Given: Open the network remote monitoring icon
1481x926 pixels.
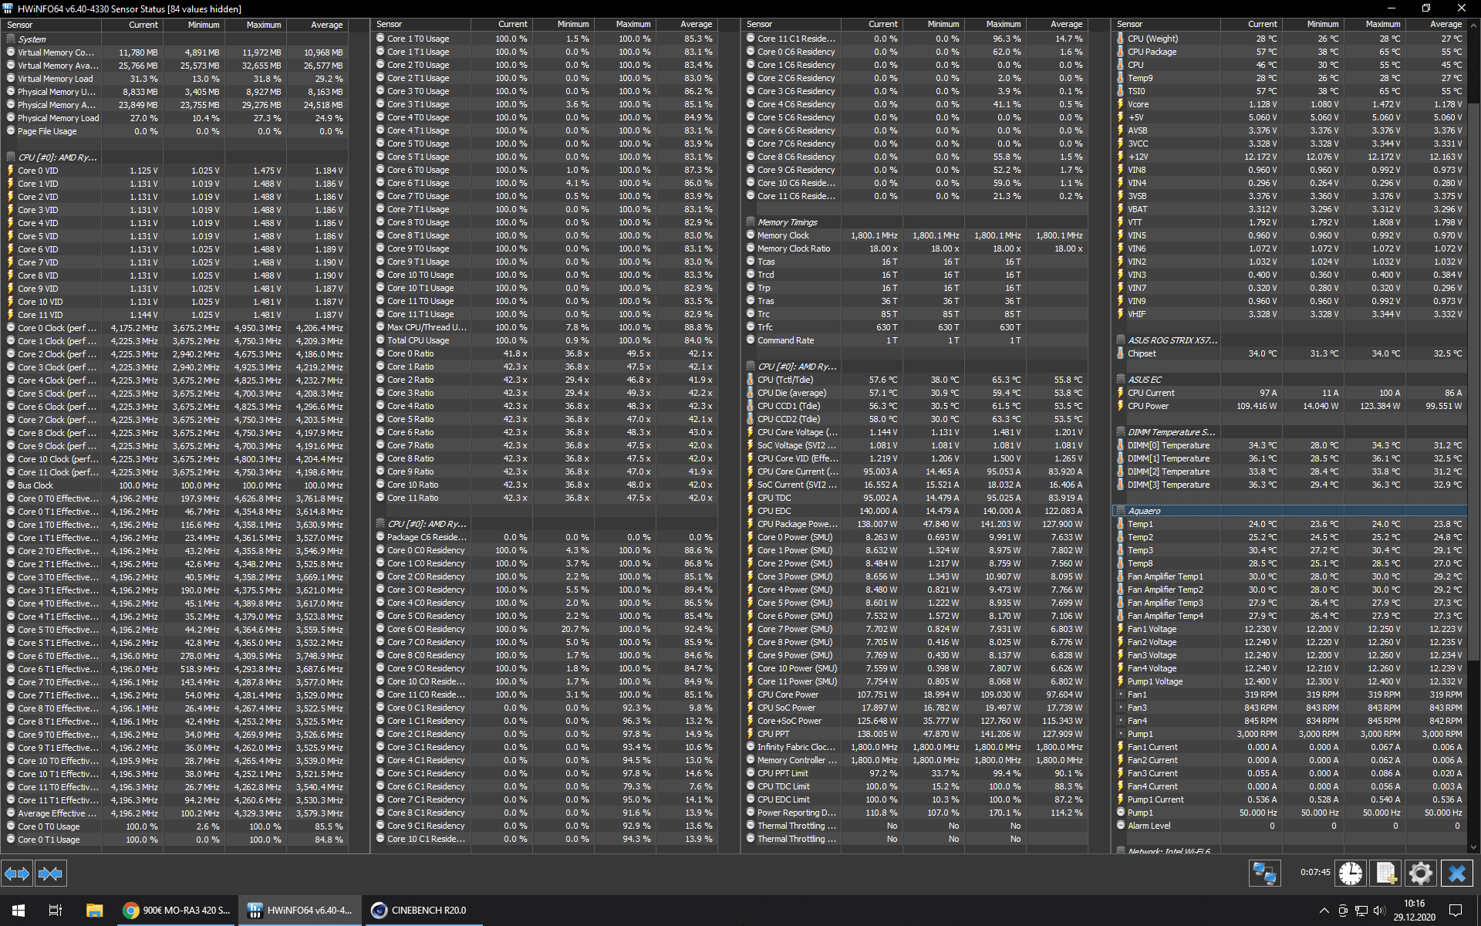Looking at the screenshot, I should coord(1264,873).
